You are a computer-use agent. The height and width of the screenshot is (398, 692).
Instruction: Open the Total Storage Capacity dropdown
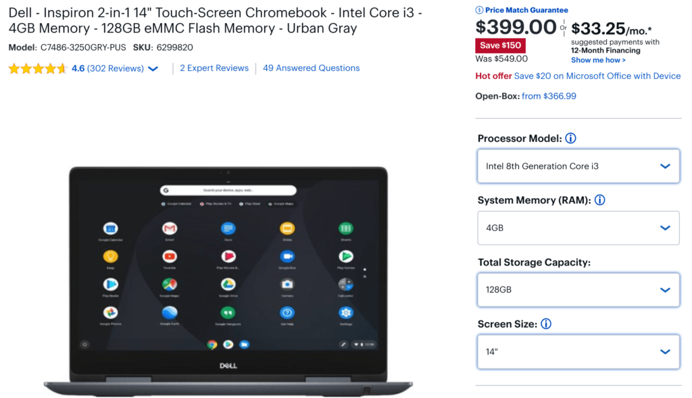tap(578, 289)
